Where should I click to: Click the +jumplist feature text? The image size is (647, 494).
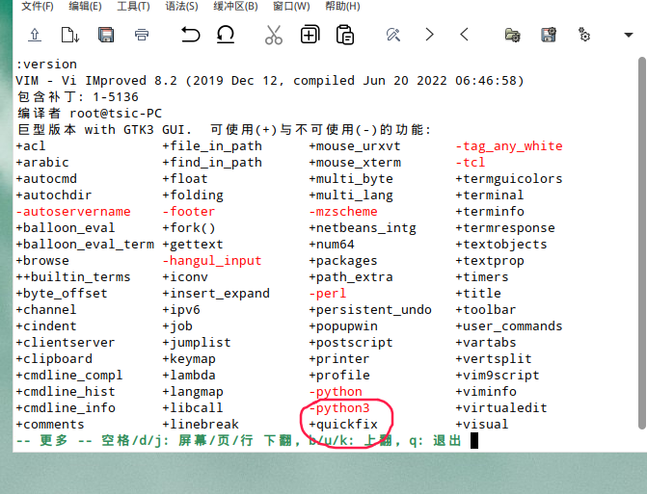click(197, 343)
